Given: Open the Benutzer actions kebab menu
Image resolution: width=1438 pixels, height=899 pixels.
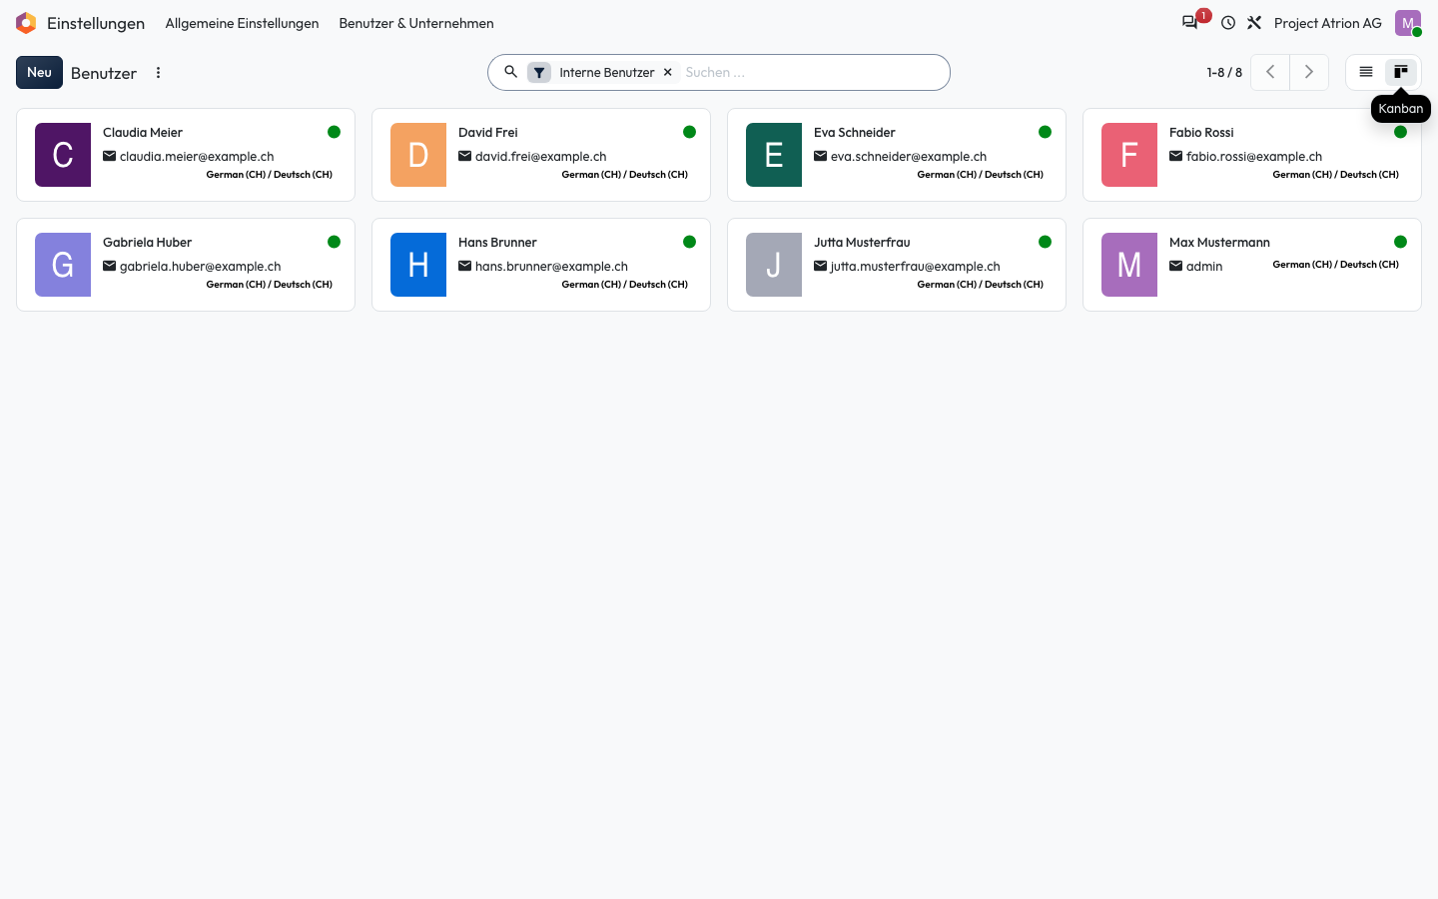Looking at the screenshot, I should point(158,73).
